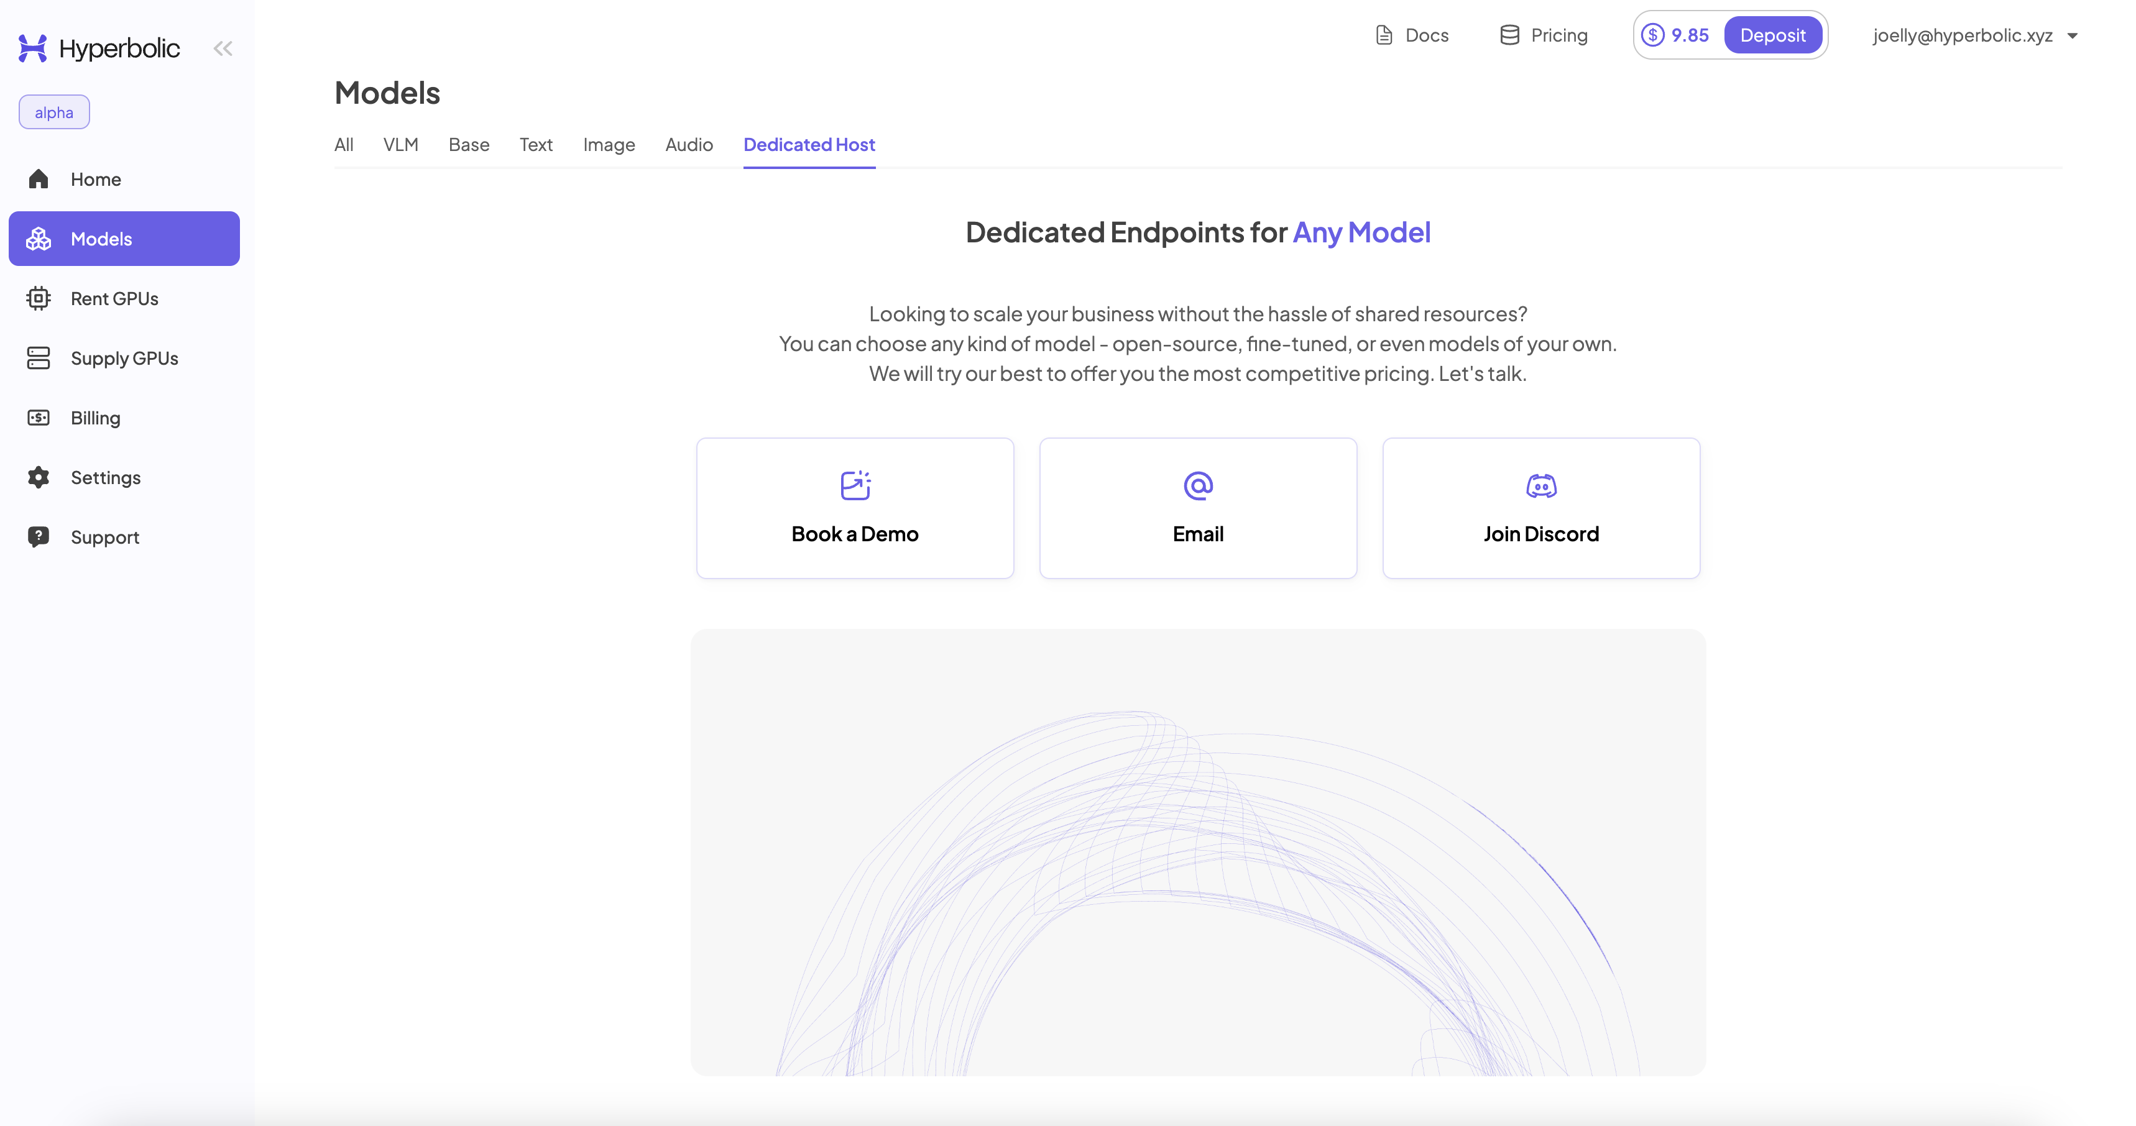The height and width of the screenshot is (1126, 2136).
Task: Click the dollar balance icon
Action: click(x=1652, y=35)
